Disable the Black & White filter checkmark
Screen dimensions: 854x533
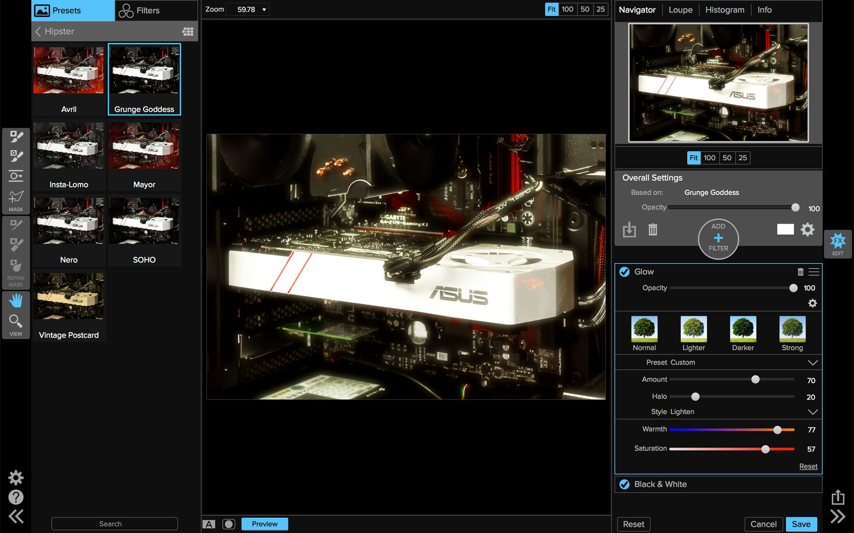coord(625,484)
